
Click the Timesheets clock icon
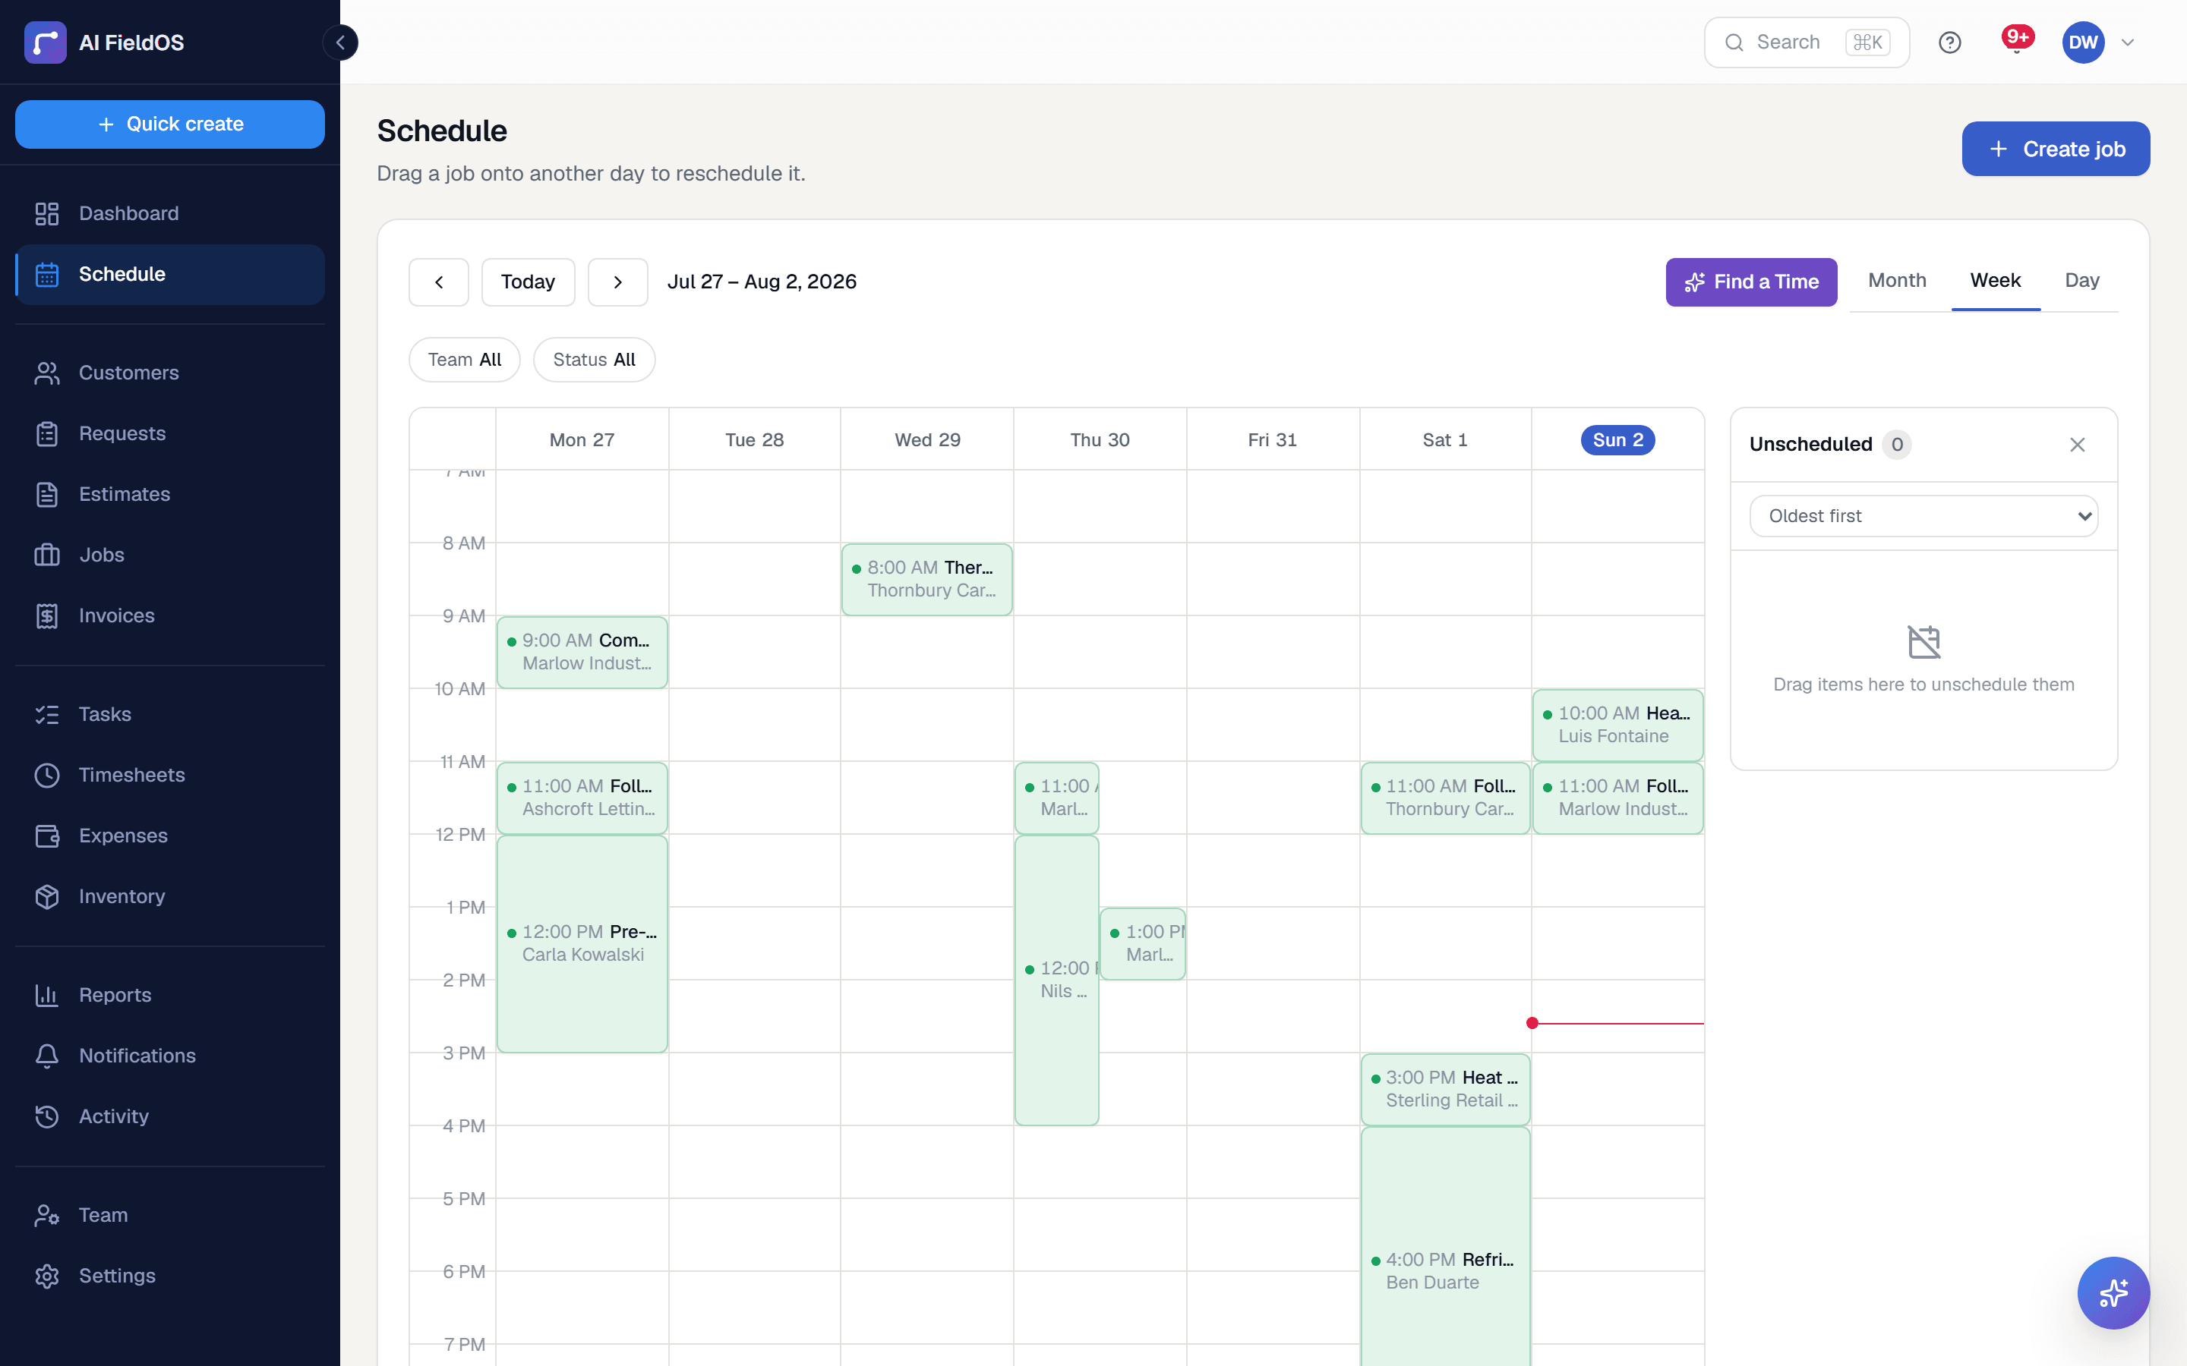(x=47, y=775)
